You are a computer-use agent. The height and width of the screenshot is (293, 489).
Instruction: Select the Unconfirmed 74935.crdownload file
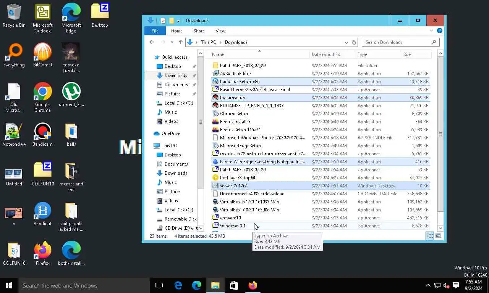[x=321, y=194]
